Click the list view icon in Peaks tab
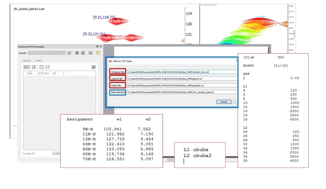The width and height of the screenshot is (326, 189). (x=47, y=67)
